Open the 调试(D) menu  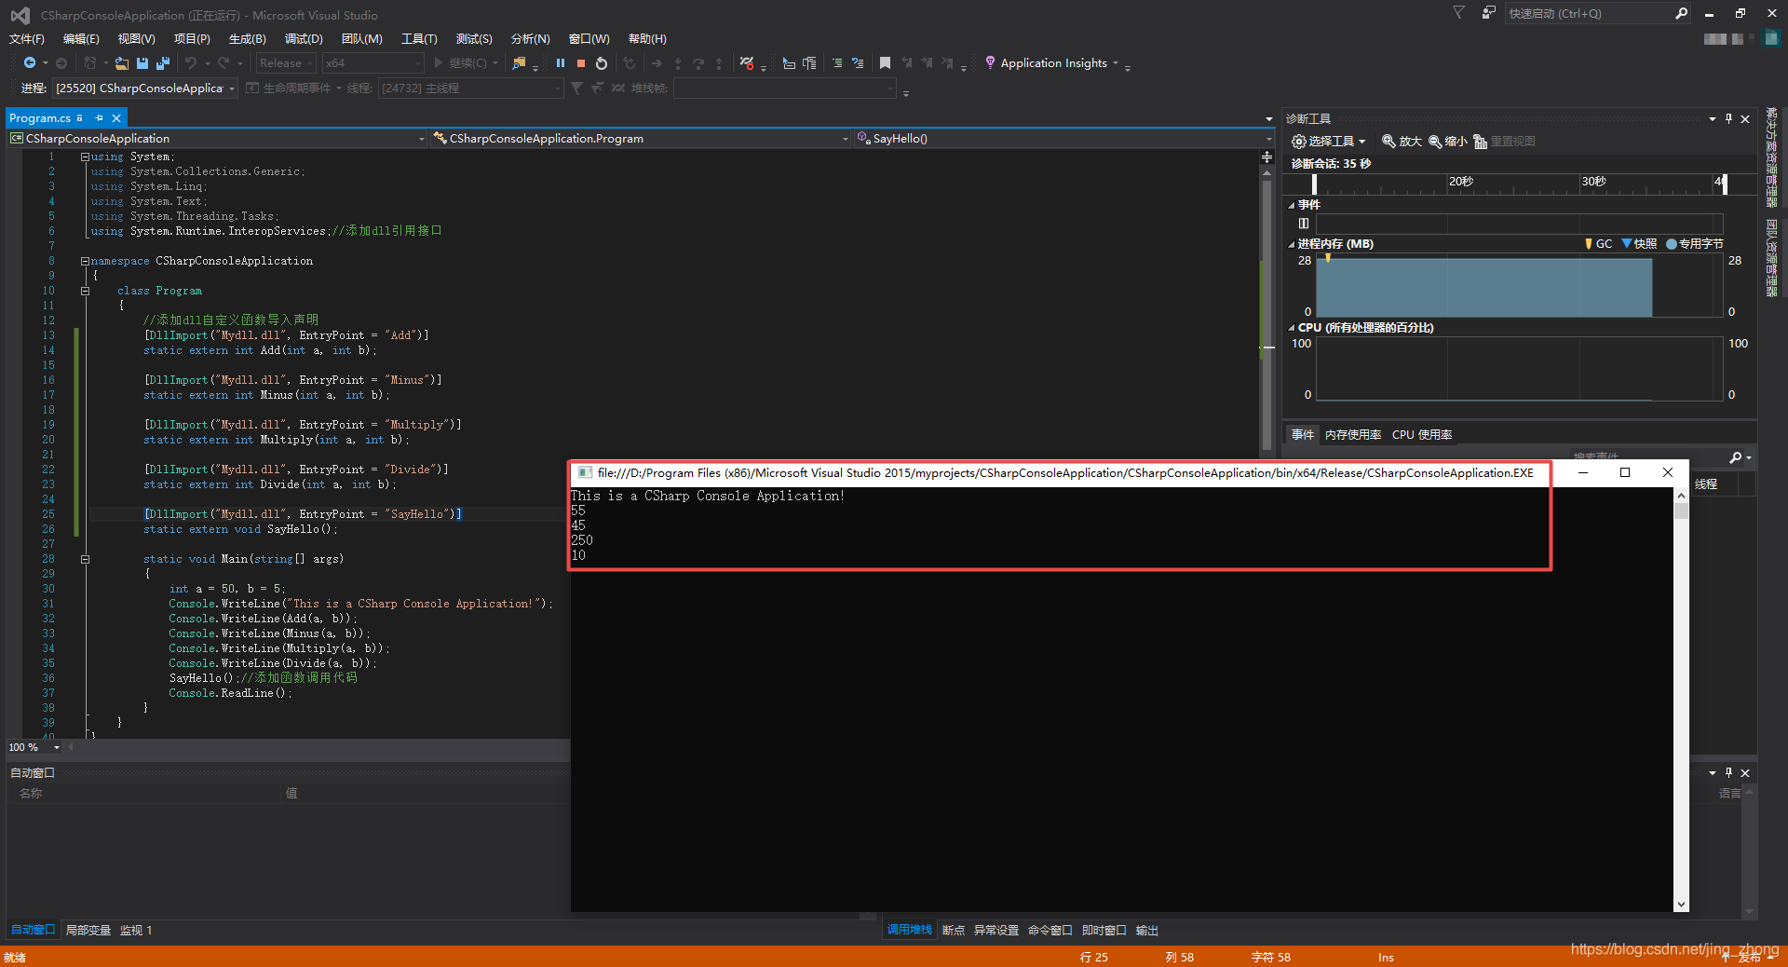click(x=304, y=39)
